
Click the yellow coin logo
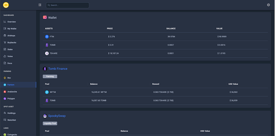(6, 5)
